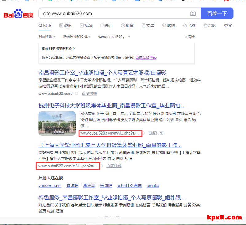The image size is (246, 225).
Task: Open related search 'ouba什么意思'
Action: tap(129, 186)
